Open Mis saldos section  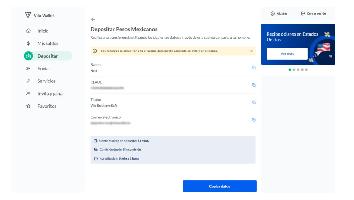48,43
